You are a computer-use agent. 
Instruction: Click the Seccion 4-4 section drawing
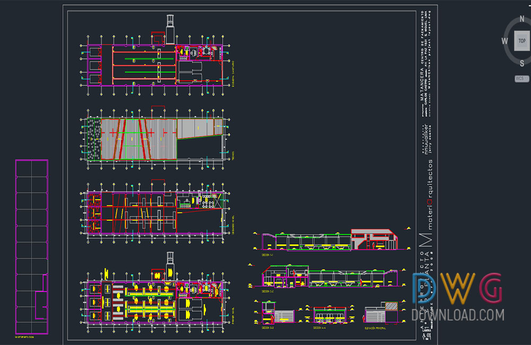coord(330,314)
